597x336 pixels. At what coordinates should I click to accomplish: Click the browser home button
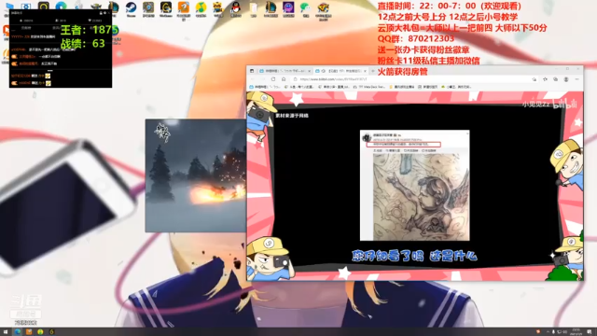point(284,79)
